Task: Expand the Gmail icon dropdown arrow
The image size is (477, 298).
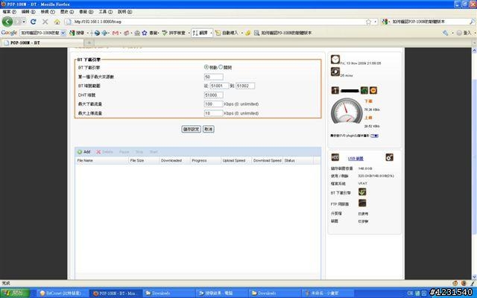Action: point(121,33)
